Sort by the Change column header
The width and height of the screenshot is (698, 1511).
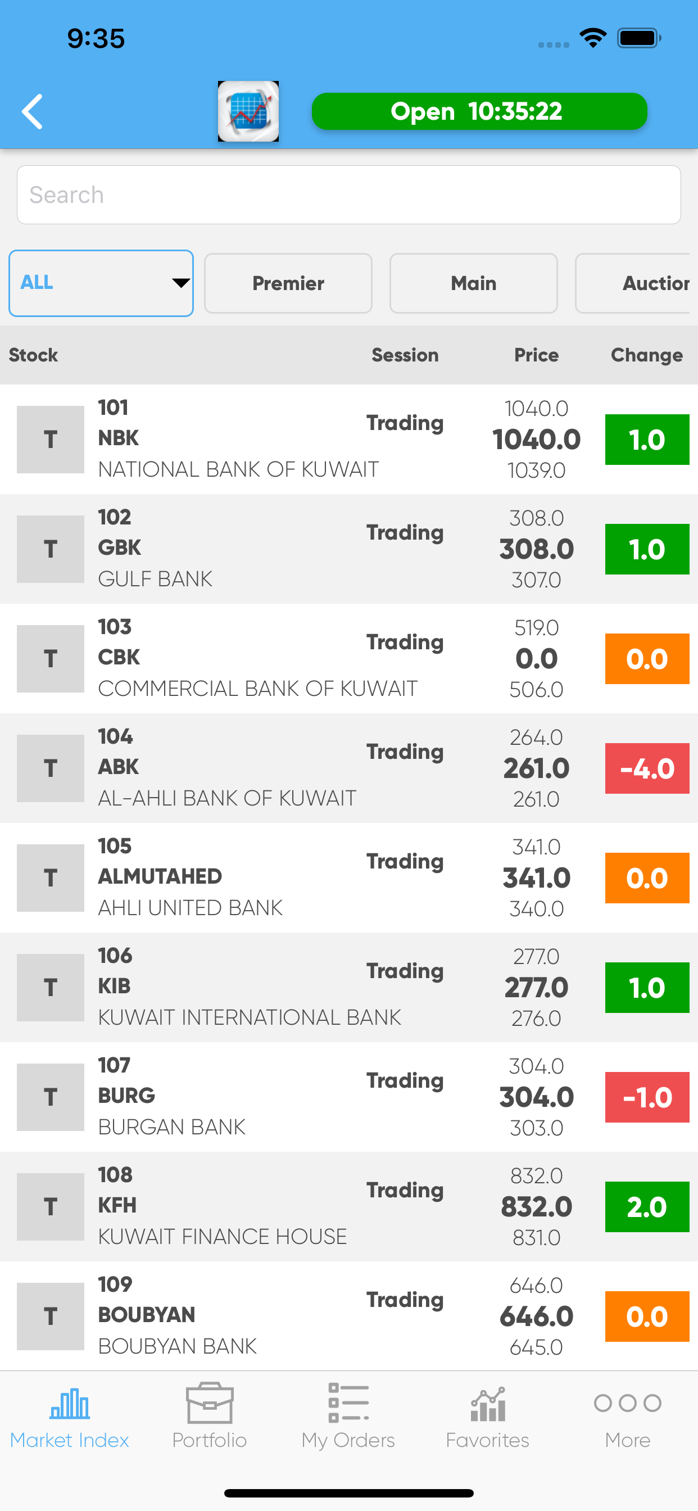pyautogui.click(x=646, y=355)
